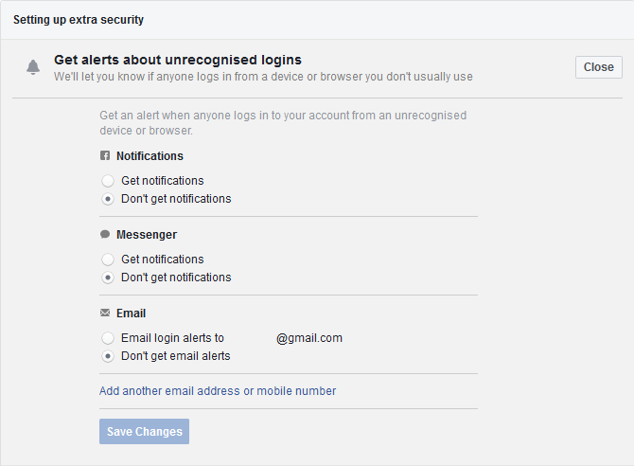Enable 'Get notifications' under Messenger
Image resolution: width=634 pixels, height=466 pixels.
[x=108, y=260]
